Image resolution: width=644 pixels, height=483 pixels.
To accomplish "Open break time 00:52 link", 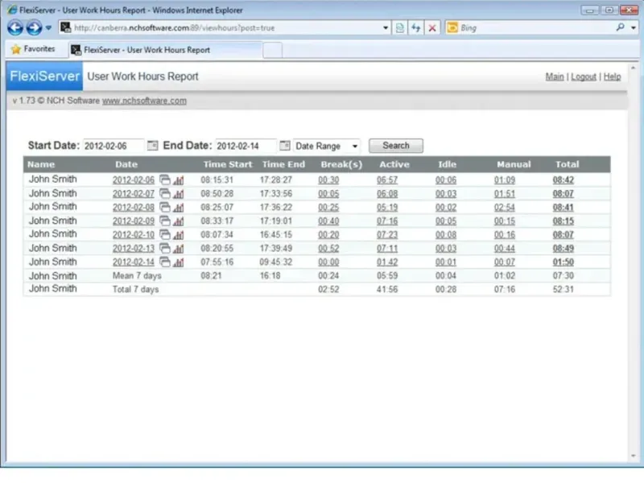I will click(x=328, y=249).
